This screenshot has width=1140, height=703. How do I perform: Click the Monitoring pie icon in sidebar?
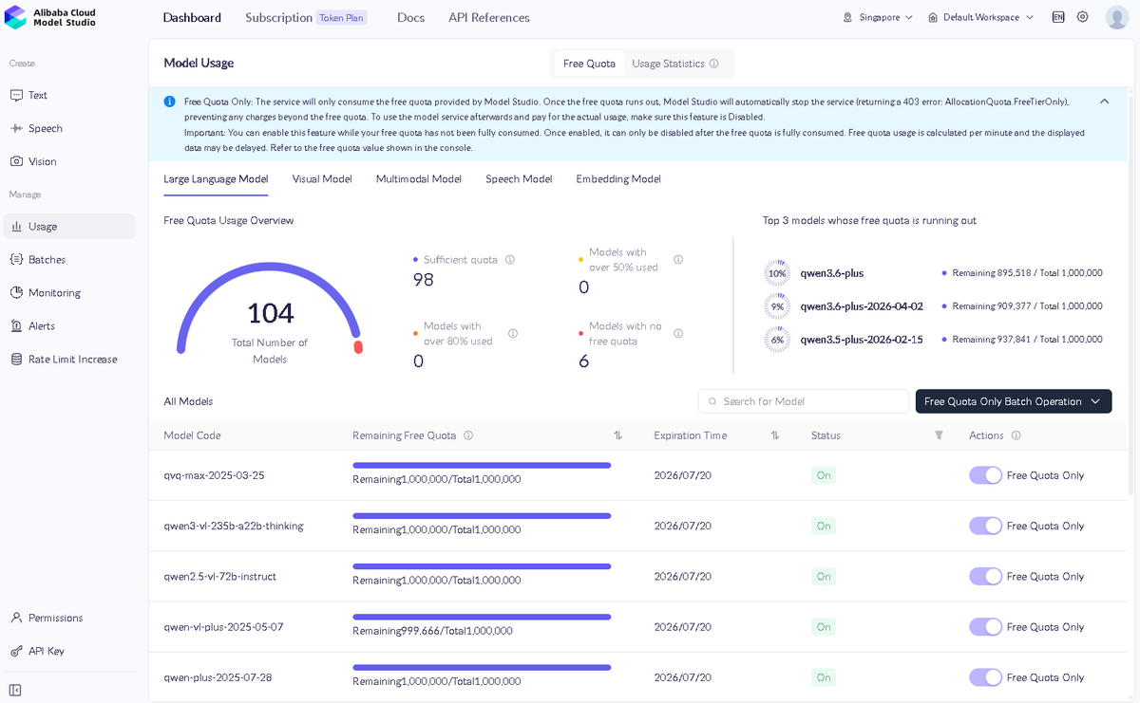point(16,292)
